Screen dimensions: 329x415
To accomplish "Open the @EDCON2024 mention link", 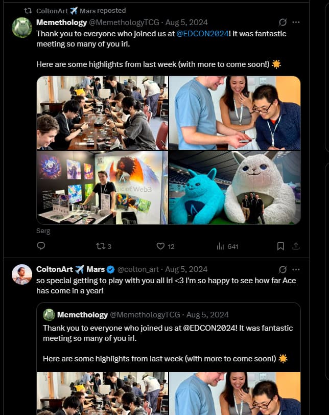I will [x=202, y=34].
